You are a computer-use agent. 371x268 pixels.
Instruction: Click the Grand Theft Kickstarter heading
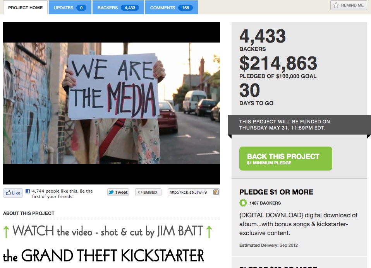tap(104, 256)
